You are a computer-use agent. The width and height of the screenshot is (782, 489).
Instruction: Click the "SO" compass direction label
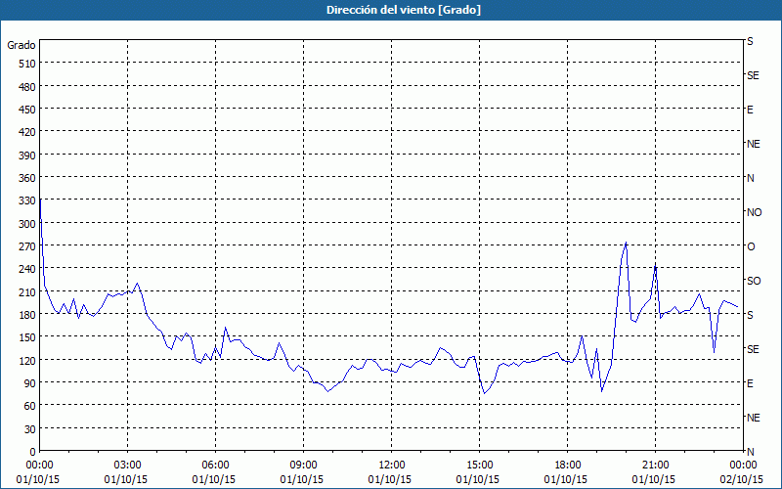click(754, 282)
